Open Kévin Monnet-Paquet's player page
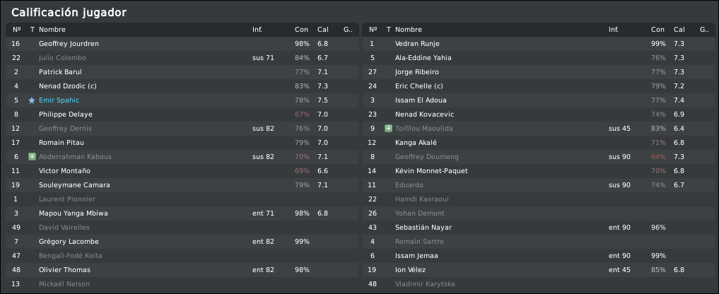Screen dimensions: 719x294 click(x=431, y=171)
